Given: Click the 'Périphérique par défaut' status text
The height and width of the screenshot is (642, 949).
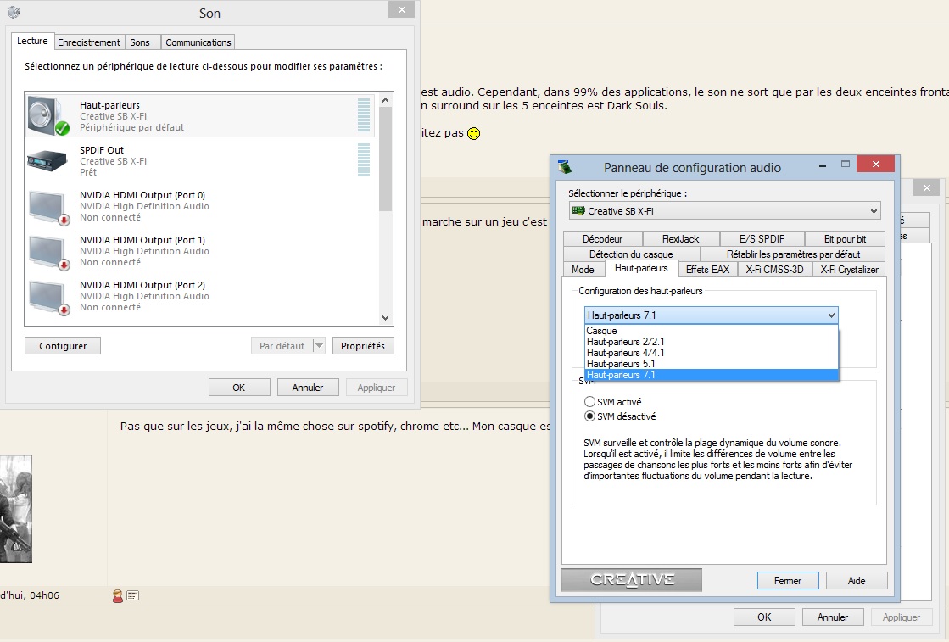Looking at the screenshot, I should (132, 128).
